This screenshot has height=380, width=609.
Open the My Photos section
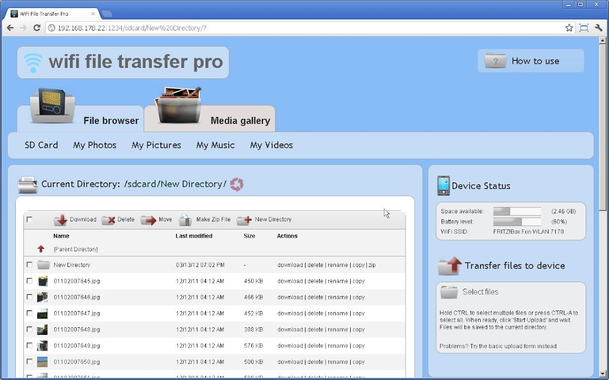tap(94, 145)
